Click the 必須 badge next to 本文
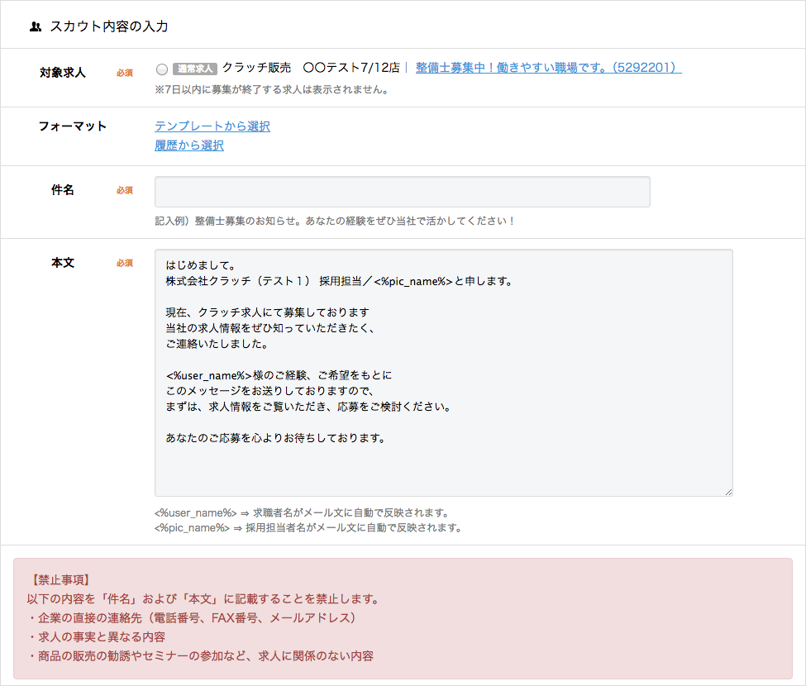The height and width of the screenshot is (686, 806). click(x=125, y=264)
